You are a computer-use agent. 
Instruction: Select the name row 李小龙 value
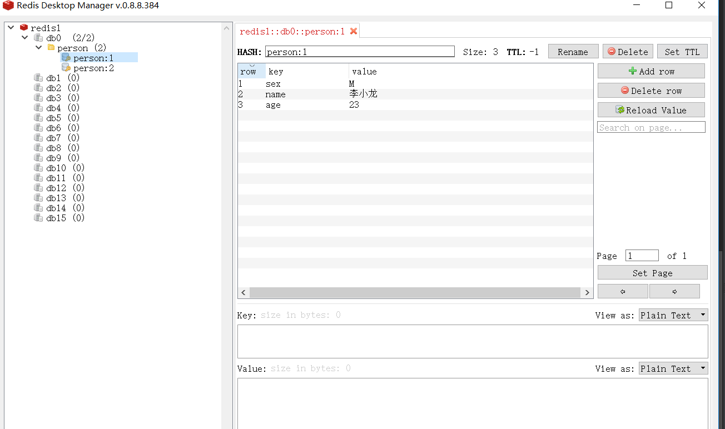tap(364, 94)
